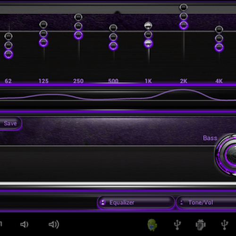Click the first USB connection icon
Image resolution: width=236 pixels, height=236 pixels.
[177, 225]
